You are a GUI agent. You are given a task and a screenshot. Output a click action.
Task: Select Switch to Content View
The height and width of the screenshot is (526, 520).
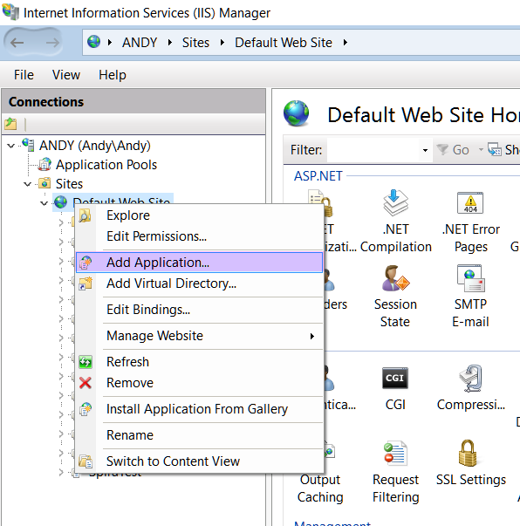coord(199,461)
